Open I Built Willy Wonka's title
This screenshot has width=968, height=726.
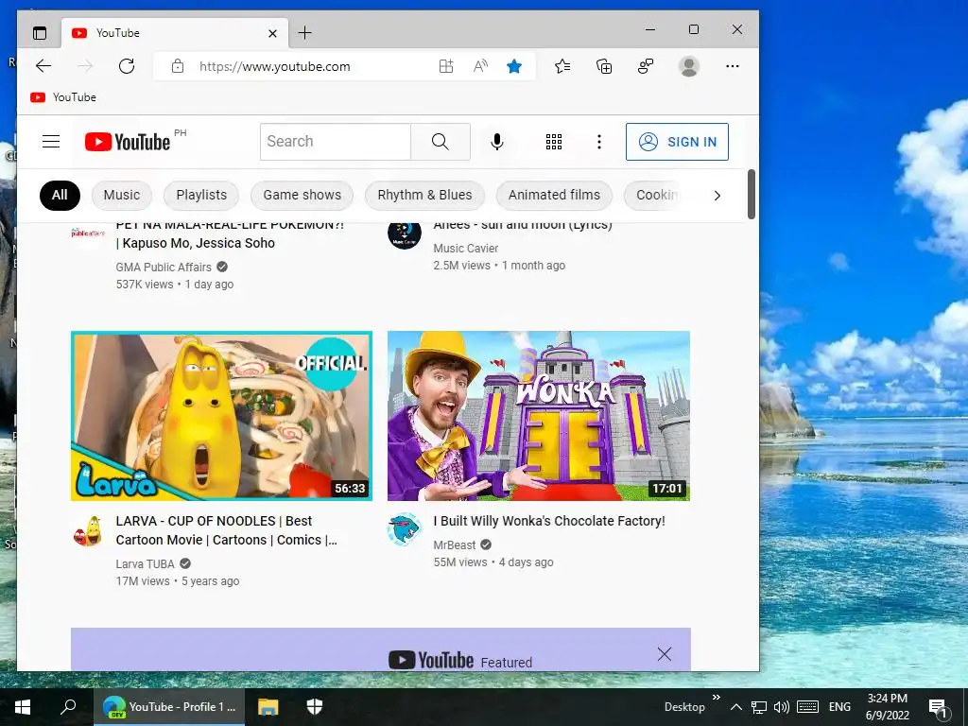[x=549, y=521]
